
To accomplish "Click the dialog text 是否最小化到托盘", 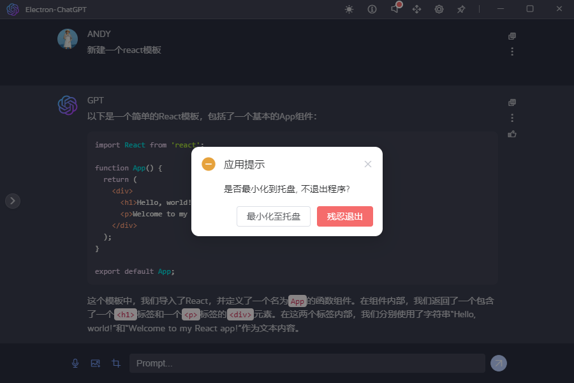I will click(x=260, y=189).
